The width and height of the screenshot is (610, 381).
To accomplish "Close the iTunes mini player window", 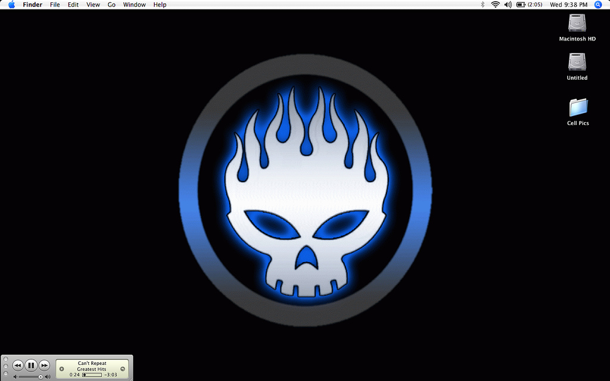I will 5,359.
